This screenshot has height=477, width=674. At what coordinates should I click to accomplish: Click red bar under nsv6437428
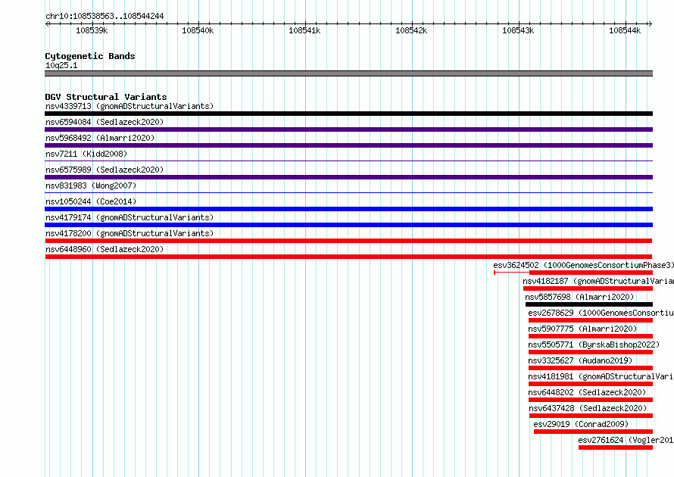pyautogui.click(x=591, y=416)
